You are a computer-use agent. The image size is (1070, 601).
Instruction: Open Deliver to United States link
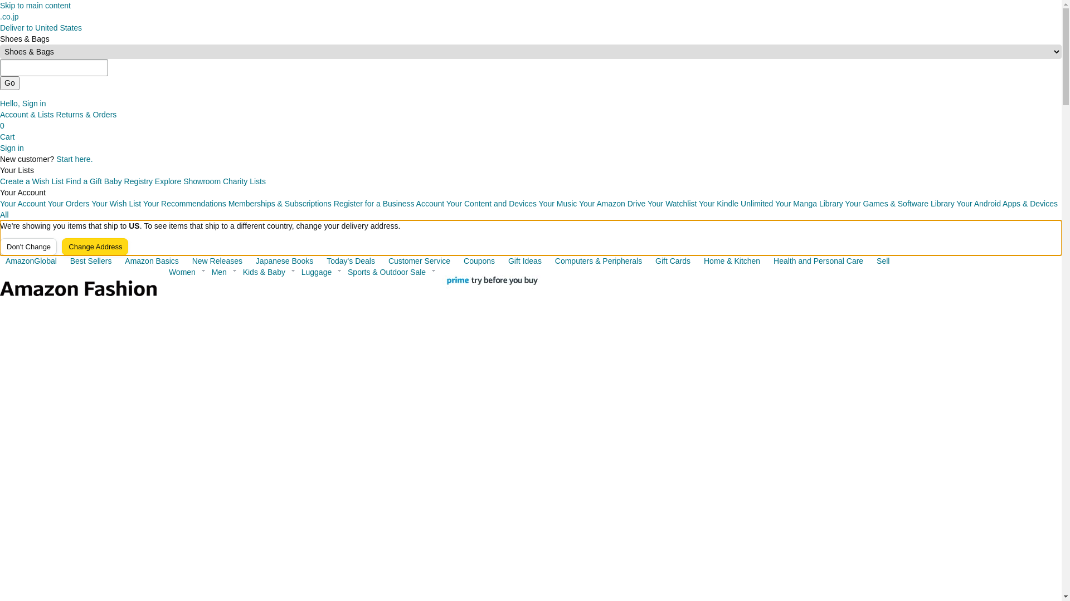41,28
